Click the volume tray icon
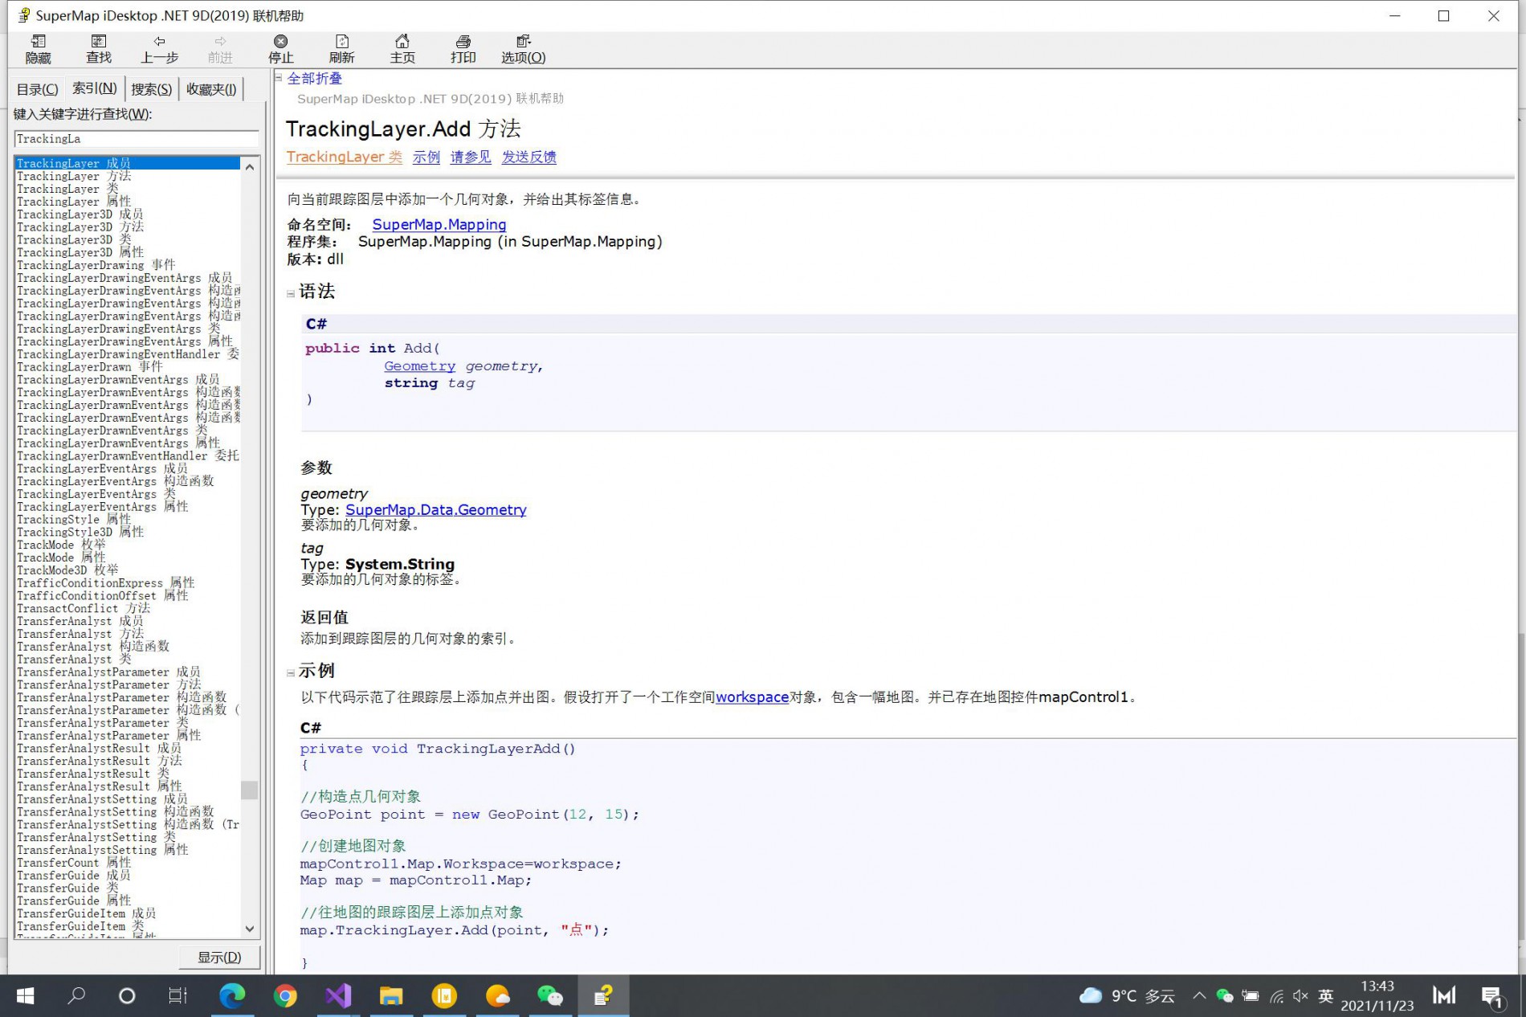This screenshot has height=1017, width=1526. coord(1300,996)
